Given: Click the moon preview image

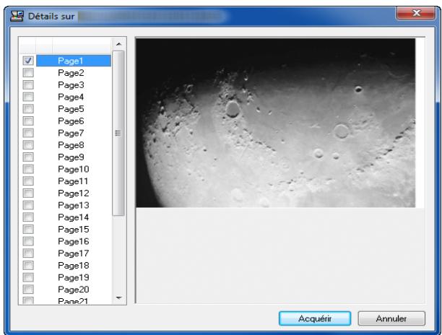Looking at the screenshot, I should tap(275, 123).
